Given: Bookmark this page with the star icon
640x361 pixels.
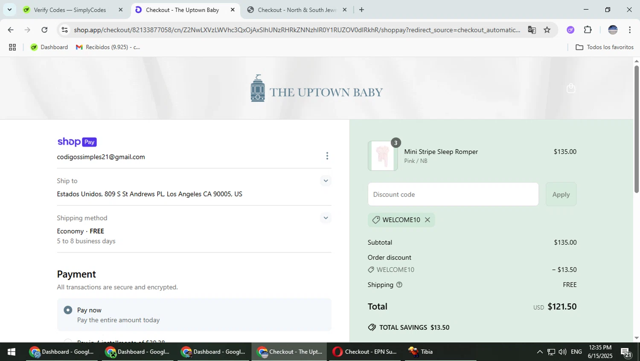Looking at the screenshot, I should coord(547,30).
